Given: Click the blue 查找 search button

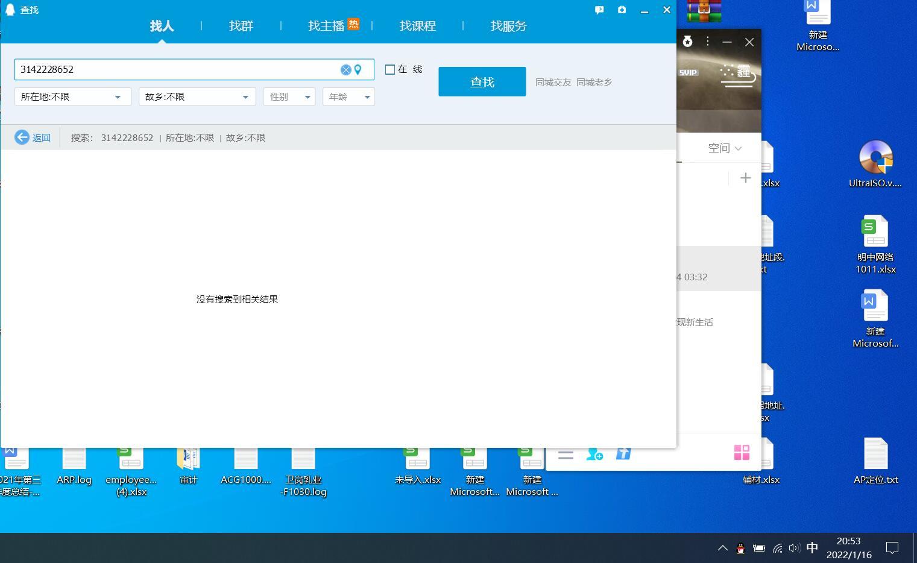Looking at the screenshot, I should [x=482, y=81].
